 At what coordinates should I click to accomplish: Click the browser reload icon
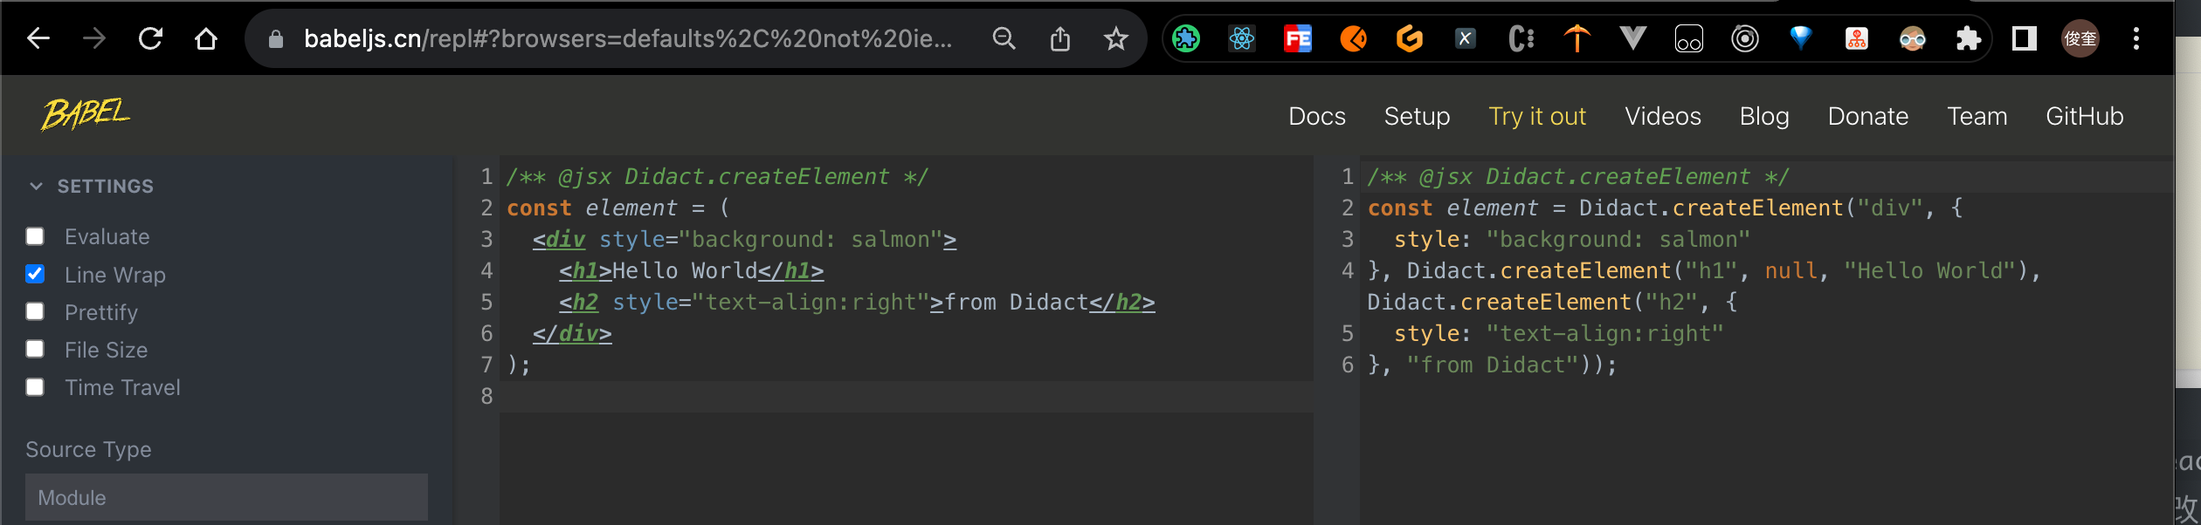[150, 38]
